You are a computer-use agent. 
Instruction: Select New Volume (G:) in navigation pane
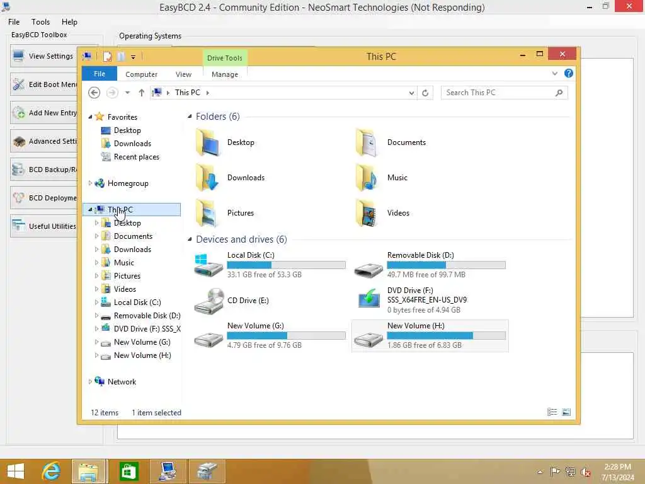(x=142, y=342)
